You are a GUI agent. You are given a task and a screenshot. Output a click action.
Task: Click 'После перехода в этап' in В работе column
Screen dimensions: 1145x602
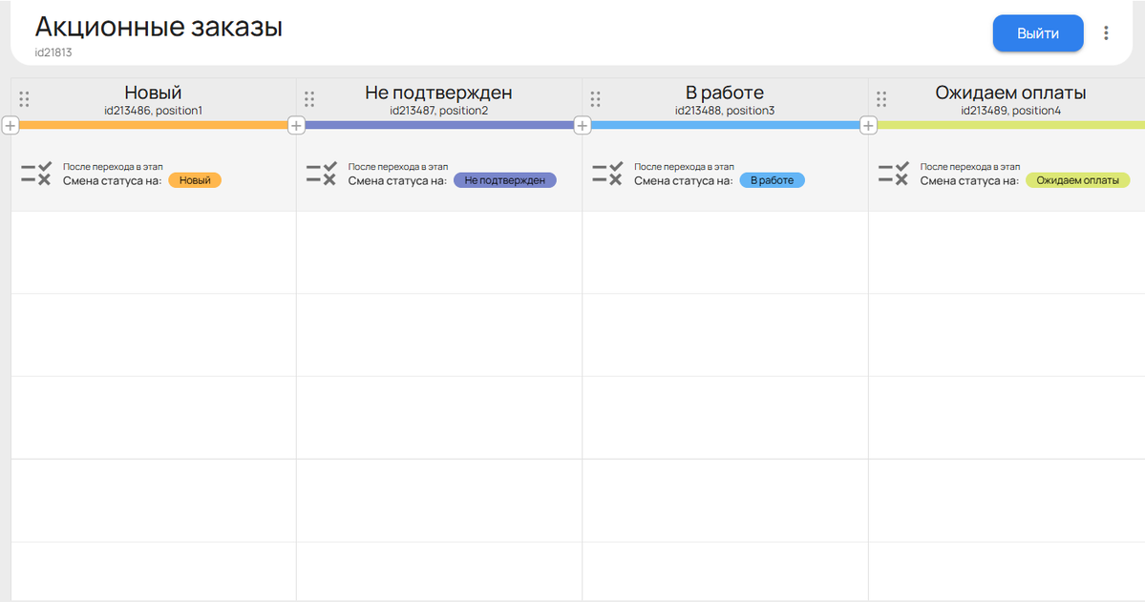pos(684,167)
